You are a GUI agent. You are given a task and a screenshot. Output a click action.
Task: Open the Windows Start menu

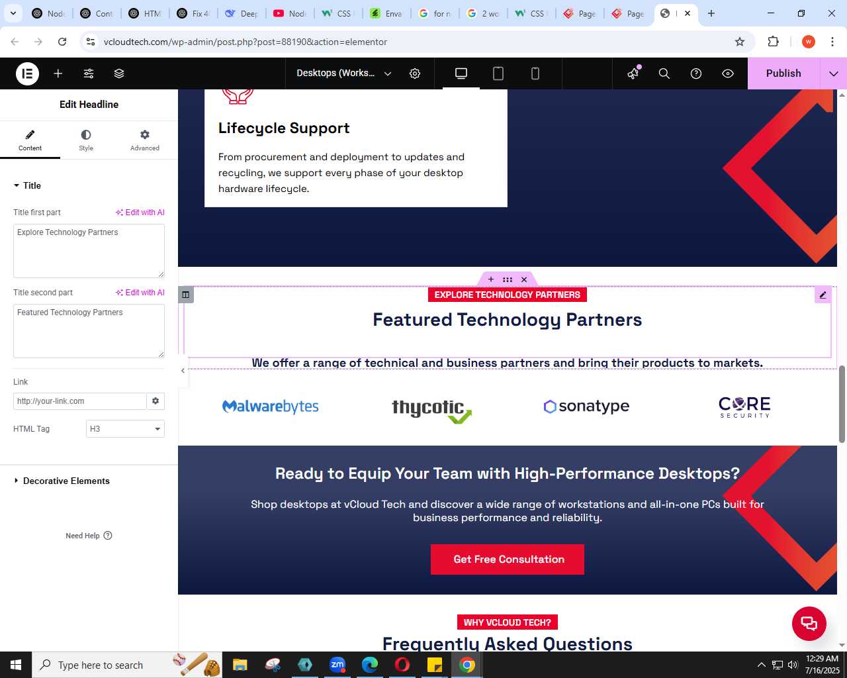(x=16, y=665)
